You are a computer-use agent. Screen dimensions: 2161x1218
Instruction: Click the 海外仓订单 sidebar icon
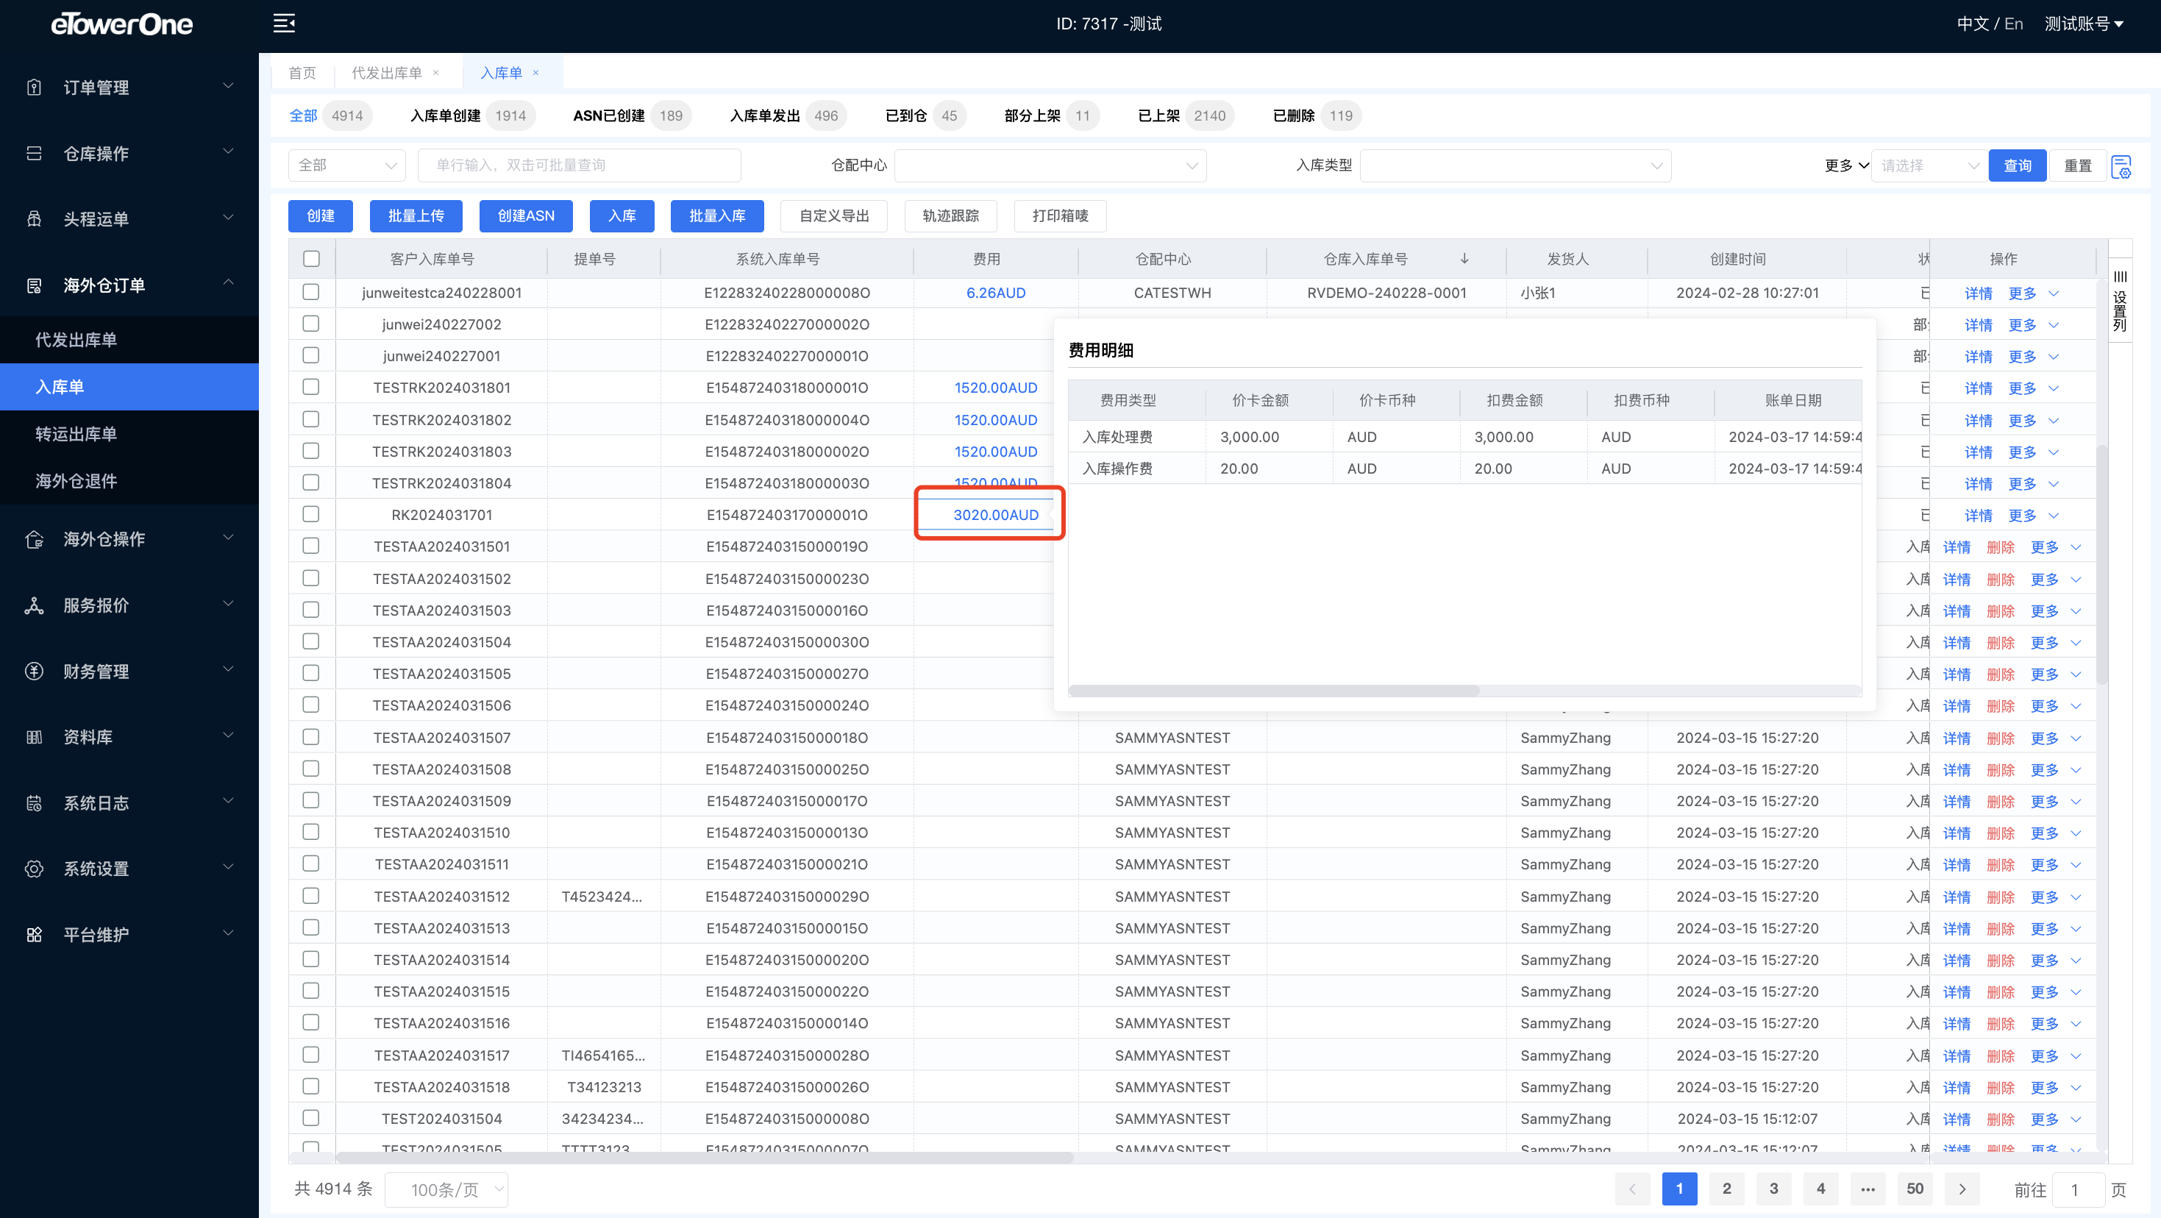pyautogui.click(x=35, y=285)
